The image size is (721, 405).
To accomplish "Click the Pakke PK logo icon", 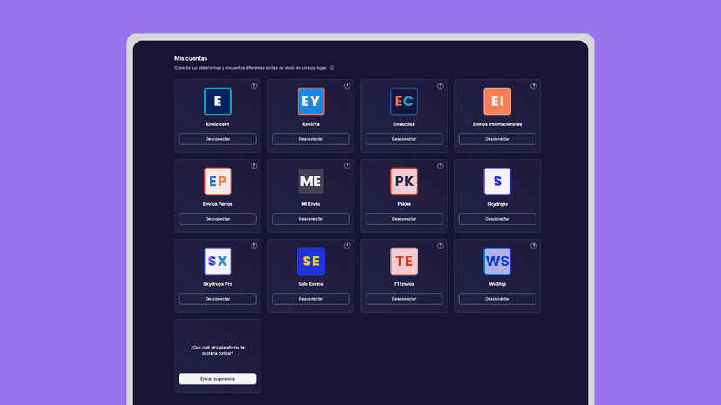I will [x=404, y=181].
